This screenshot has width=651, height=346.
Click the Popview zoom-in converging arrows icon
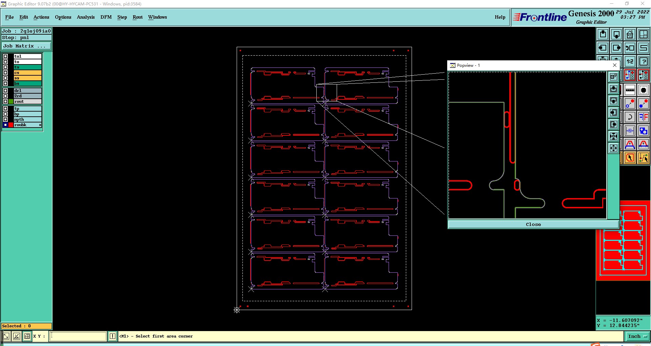click(613, 136)
